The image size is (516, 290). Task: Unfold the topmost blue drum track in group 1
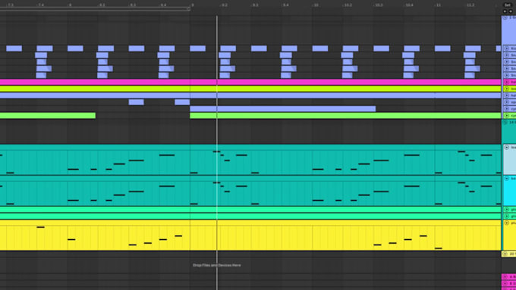(507, 48)
